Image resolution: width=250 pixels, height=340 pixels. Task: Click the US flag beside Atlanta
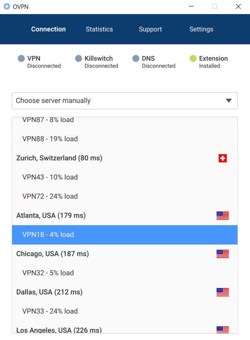tap(223, 216)
